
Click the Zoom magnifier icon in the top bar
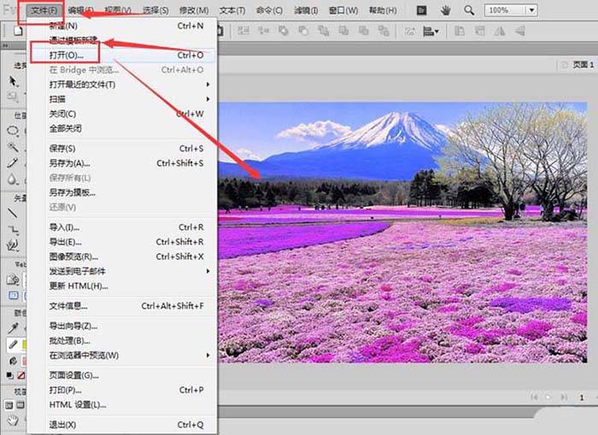point(469,10)
